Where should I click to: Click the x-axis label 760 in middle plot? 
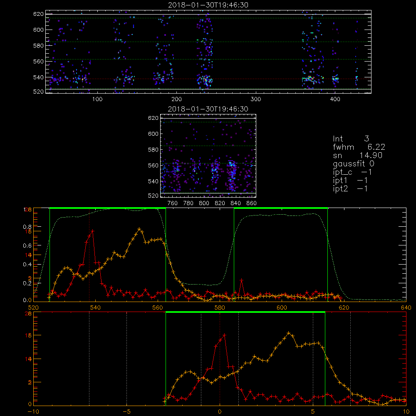(x=173, y=203)
